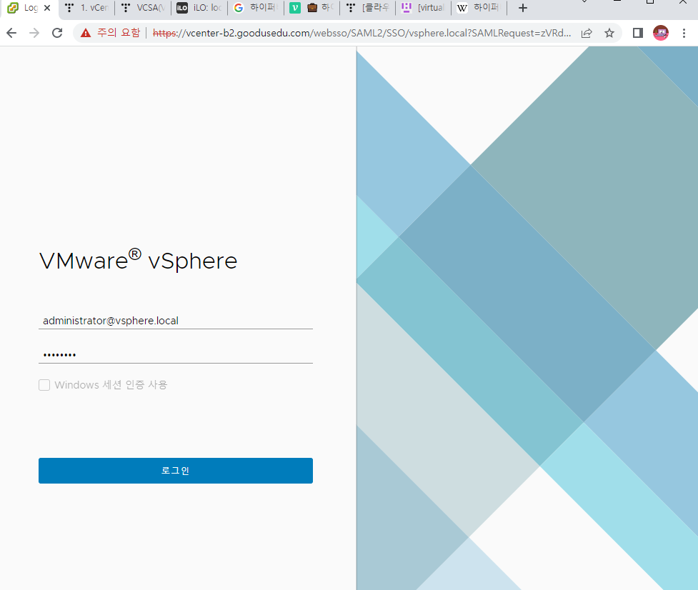The height and width of the screenshot is (590, 698).
Task: Switch to the [클라우 tab
Action: tap(368, 8)
